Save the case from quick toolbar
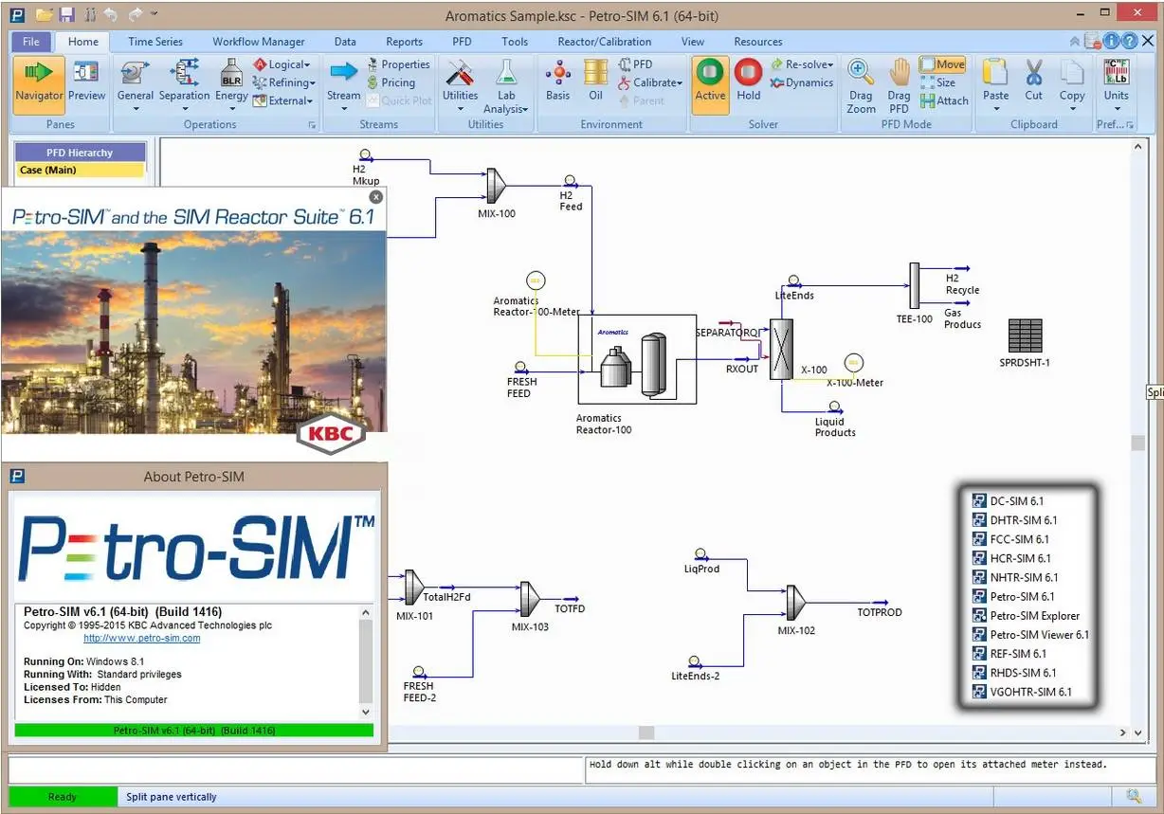1164x814 pixels. (65, 14)
